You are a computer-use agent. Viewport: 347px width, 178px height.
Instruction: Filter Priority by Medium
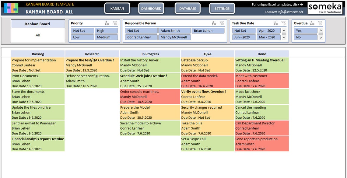coord(107,37)
